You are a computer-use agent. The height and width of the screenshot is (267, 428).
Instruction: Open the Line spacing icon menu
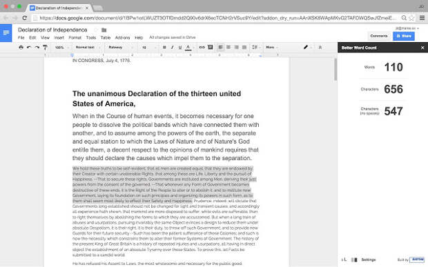pos(255,47)
